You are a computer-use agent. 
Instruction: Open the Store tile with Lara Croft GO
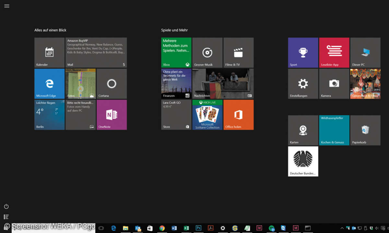tap(176, 115)
